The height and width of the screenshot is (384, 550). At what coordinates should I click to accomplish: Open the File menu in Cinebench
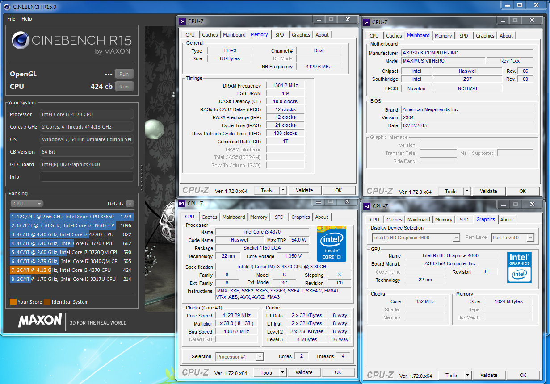click(x=11, y=19)
